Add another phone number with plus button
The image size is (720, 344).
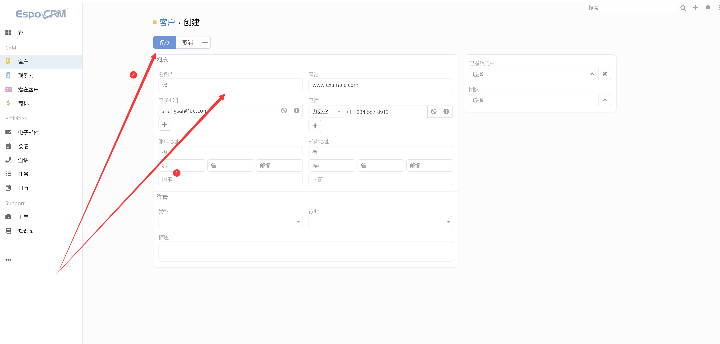coord(315,126)
